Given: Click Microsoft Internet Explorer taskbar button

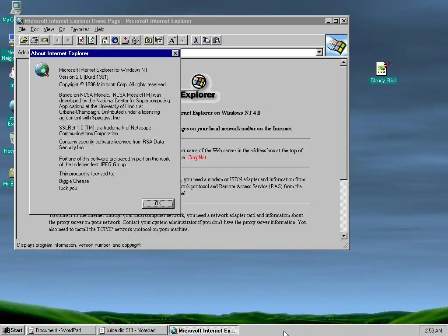Looking at the screenshot, I should coord(203,330).
